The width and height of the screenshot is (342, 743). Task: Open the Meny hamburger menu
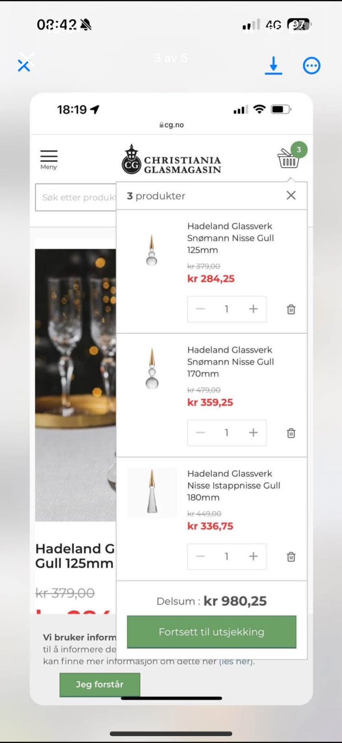pos(48,159)
